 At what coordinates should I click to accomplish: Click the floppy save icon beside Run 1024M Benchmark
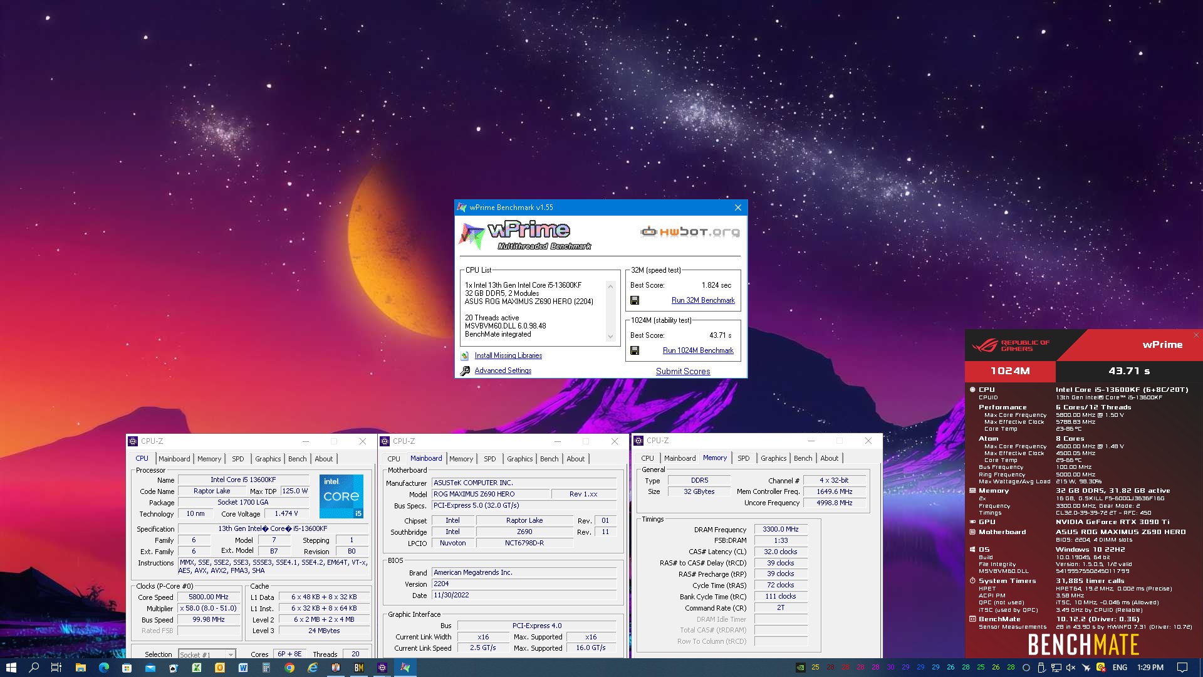(x=635, y=350)
